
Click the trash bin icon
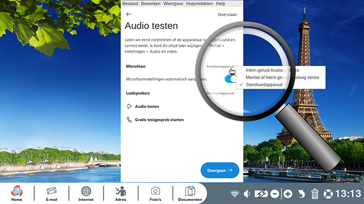(x=315, y=193)
